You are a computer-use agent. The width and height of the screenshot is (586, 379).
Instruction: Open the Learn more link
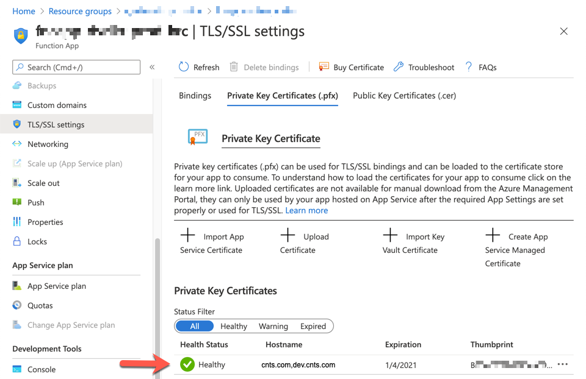pos(306,210)
